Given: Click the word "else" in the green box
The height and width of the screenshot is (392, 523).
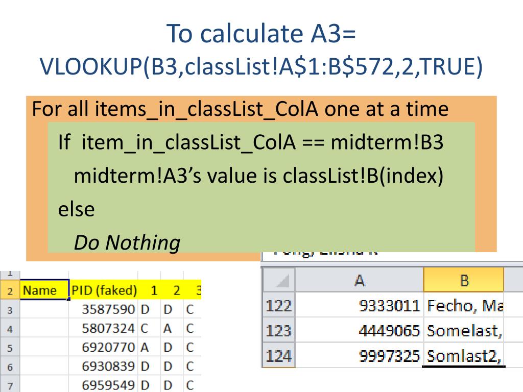Looking at the screenshot, I should coord(77,209).
